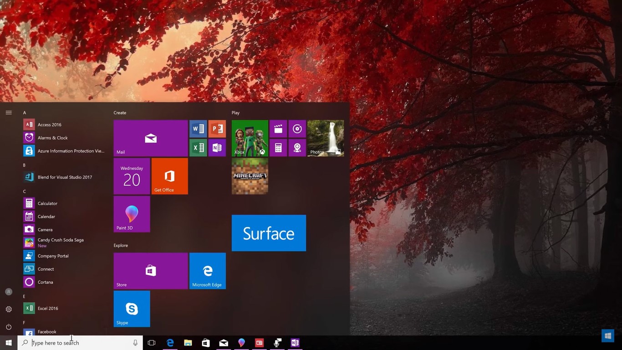The image size is (622, 350).
Task: Open the blue Surface tile
Action: click(269, 233)
